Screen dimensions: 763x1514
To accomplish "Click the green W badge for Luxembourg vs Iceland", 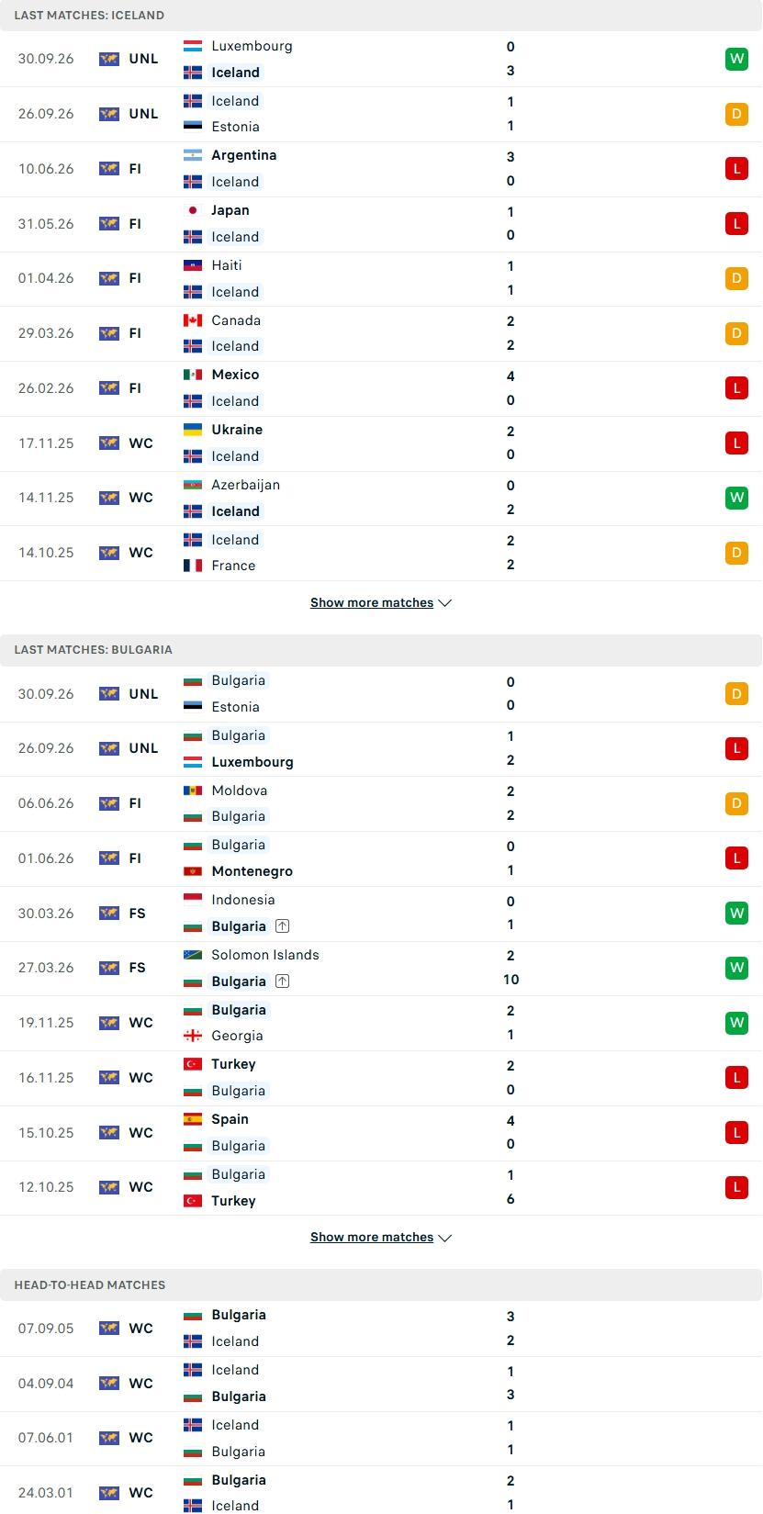I will click(736, 59).
